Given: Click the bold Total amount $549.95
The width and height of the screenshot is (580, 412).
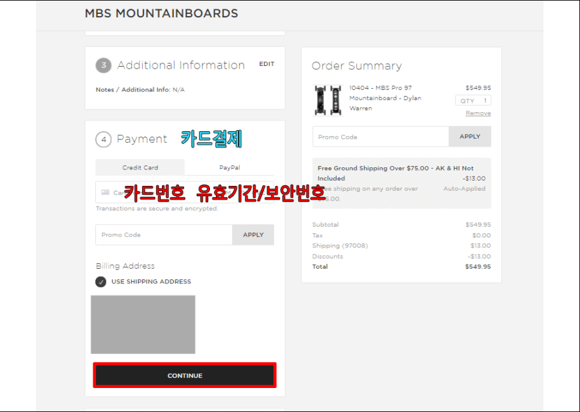Looking at the screenshot, I should pyautogui.click(x=478, y=266).
